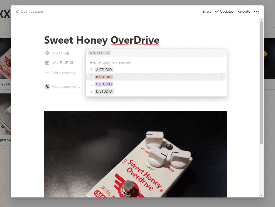Click the レンタル者 select property icon

47,53
